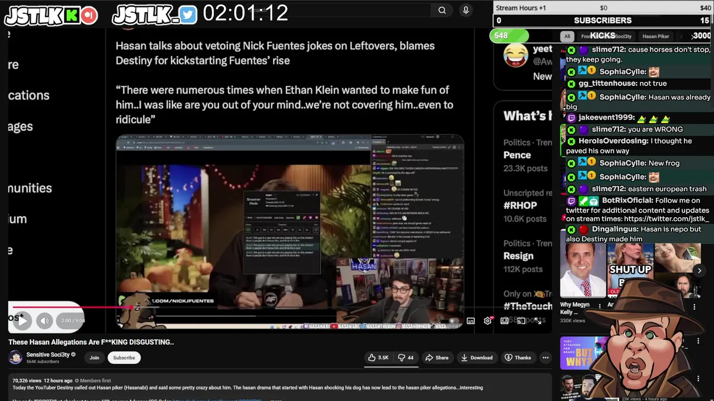
Task: Click the laughing emoji profile avatar
Action: point(515,56)
